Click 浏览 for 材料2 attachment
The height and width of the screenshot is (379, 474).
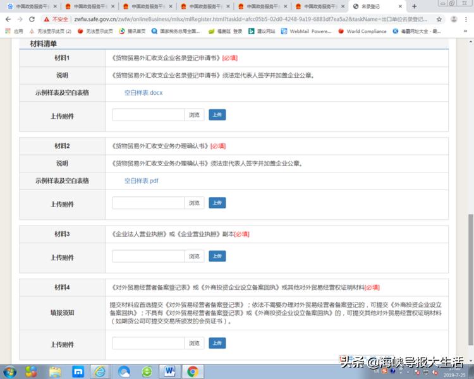pyautogui.click(x=195, y=203)
